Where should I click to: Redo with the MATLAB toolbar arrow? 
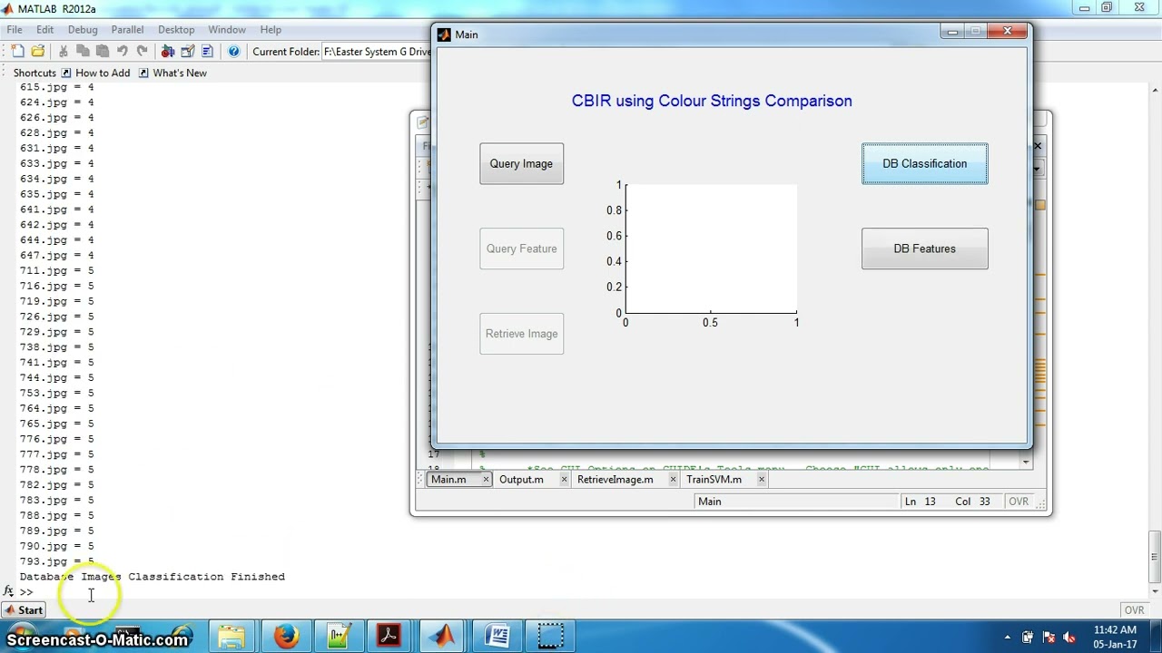[x=143, y=52]
